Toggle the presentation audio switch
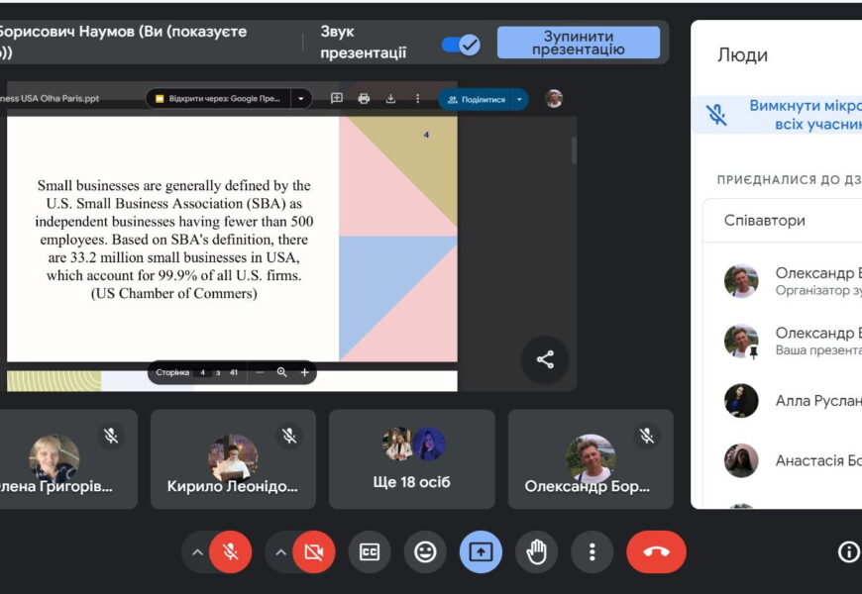 pos(461,45)
